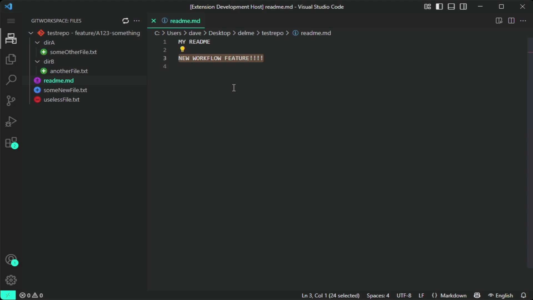Image resolution: width=533 pixels, height=300 pixels.
Task: Open the Search view icon
Action: click(x=11, y=80)
